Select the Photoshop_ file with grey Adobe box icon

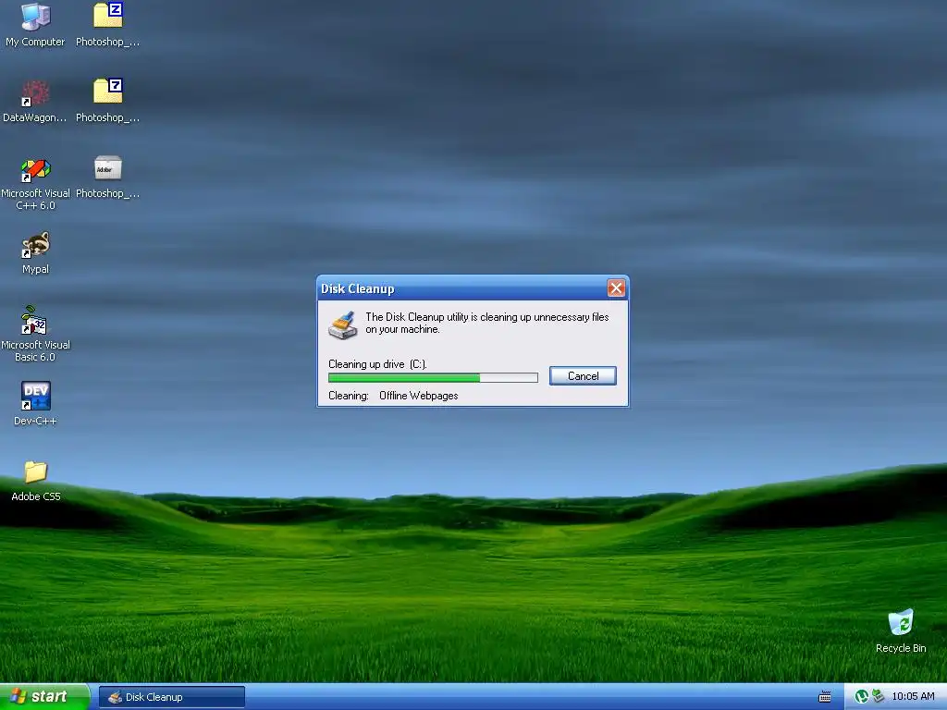(x=107, y=177)
